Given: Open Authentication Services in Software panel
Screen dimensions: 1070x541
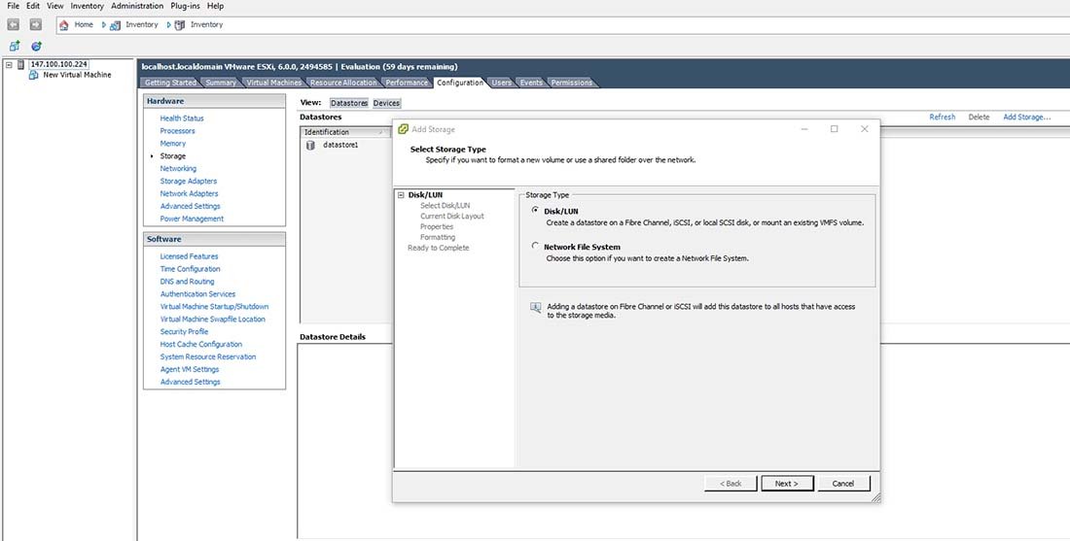Looking at the screenshot, I should click(197, 293).
